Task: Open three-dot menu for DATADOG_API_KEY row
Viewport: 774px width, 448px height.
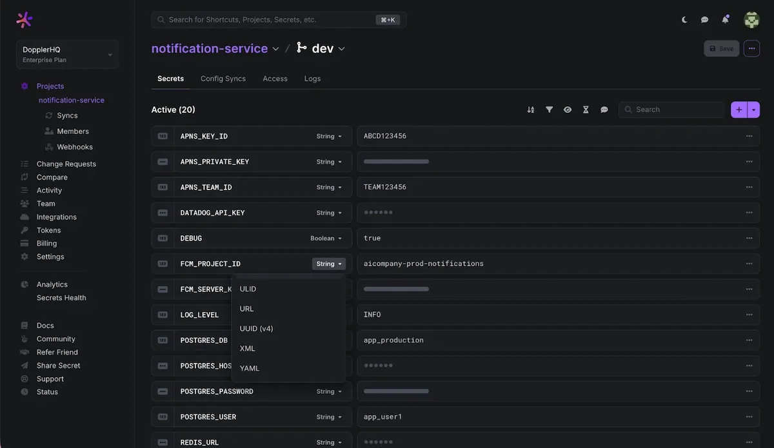Action: pyautogui.click(x=749, y=213)
